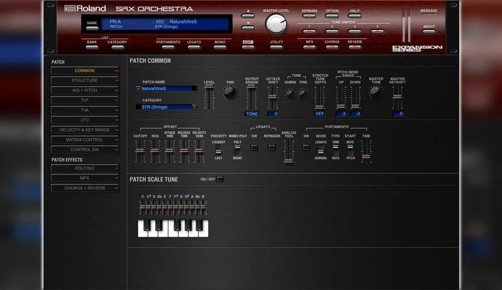This screenshot has height=290, width=502.
Task: Open the VELOCITY & KEY RANGE tab
Action: point(85,130)
